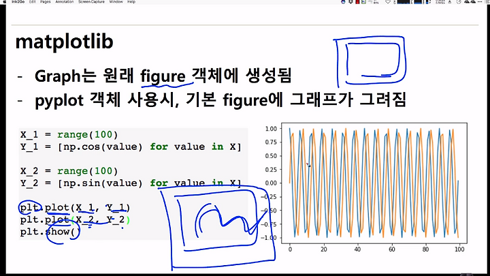The image size is (490, 276).
Task: Click the code line 'X_1 = range(100)'
Action: pos(69,134)
